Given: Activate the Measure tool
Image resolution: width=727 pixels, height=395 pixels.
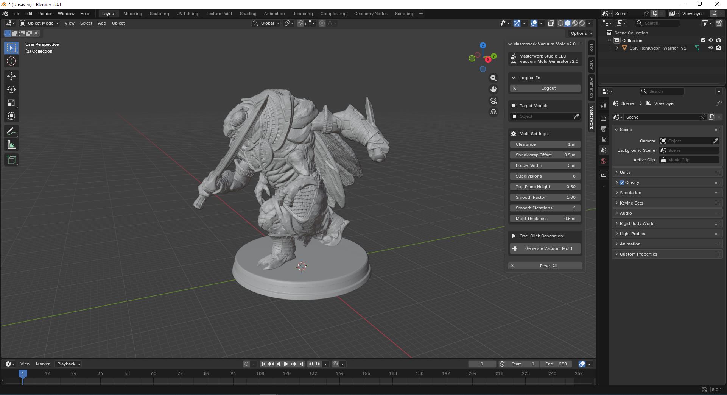Looking at the screenshot, I should point(11,145).
